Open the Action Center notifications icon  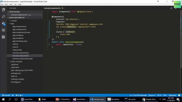click(x=178, y=99)
